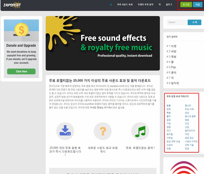Click the Zapsplat logo in the header

pyautogui.click(x=12, y=5)
